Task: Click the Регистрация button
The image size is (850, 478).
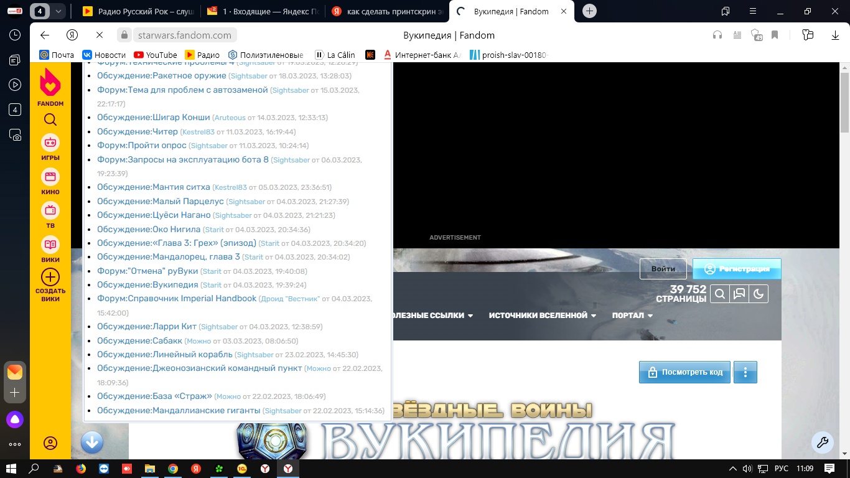Action: click(x=737, y=269)
